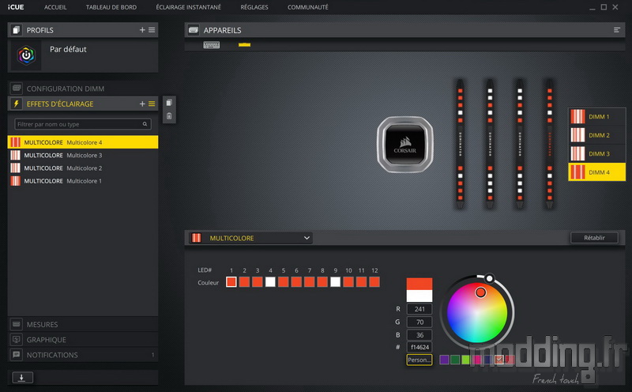Viewport: 632px width, 392px height.
Task: Click the Graphique panel icon
Action: click(17, 340)
